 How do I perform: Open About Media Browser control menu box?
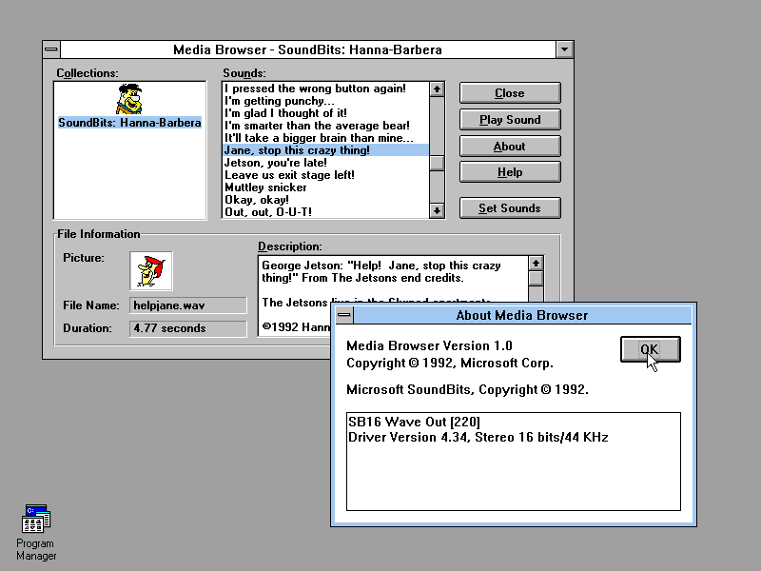[344, 315]
